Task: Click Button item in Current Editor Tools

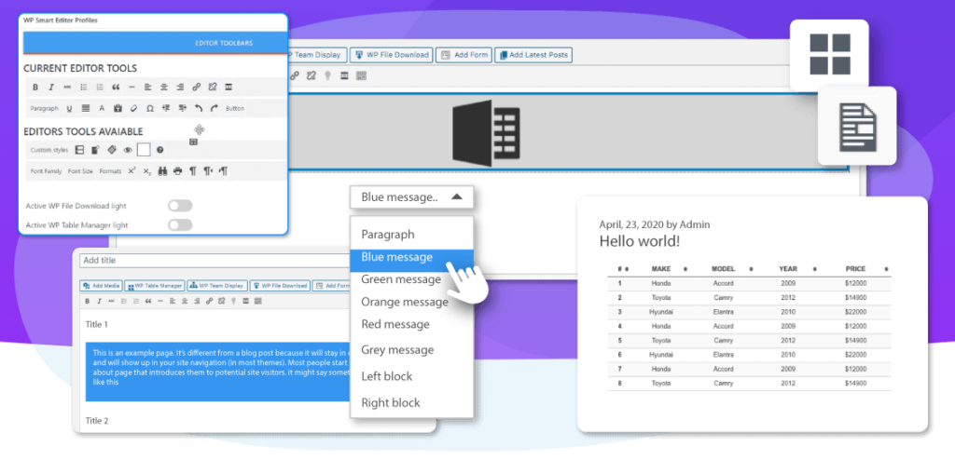Action: tap(234, 108)
